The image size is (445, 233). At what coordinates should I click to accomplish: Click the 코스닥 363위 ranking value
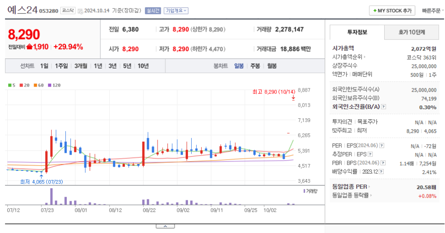tap(422, 57)
